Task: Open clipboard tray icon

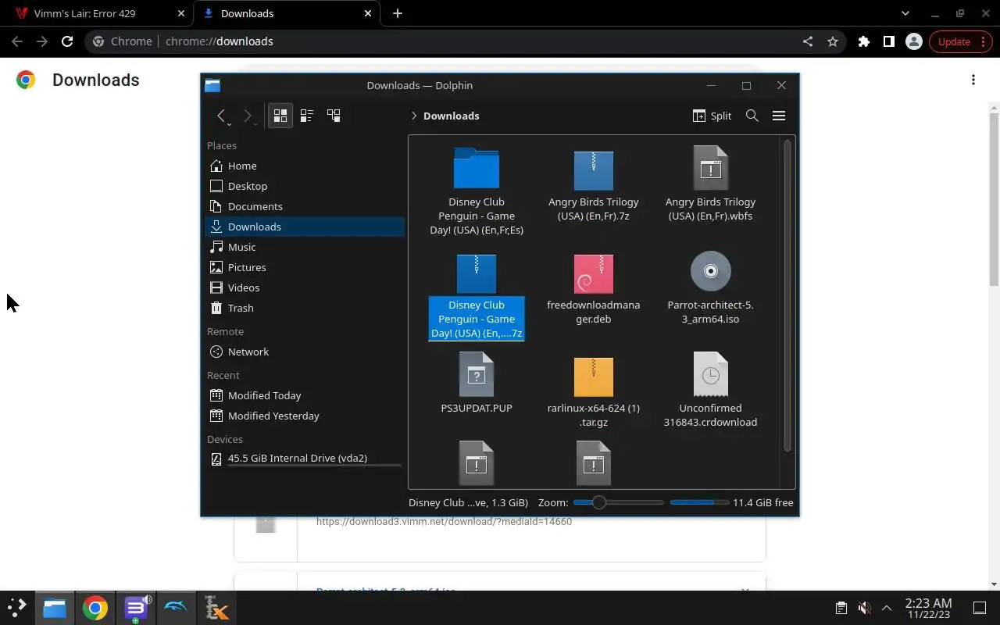Action: point(841,608)
